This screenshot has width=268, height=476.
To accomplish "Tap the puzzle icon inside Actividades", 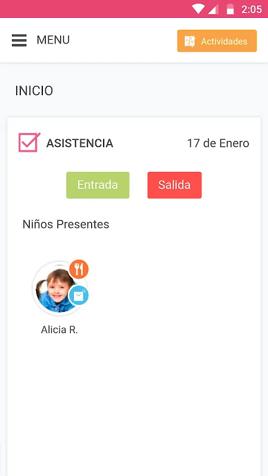I will (x=190, y=41).
